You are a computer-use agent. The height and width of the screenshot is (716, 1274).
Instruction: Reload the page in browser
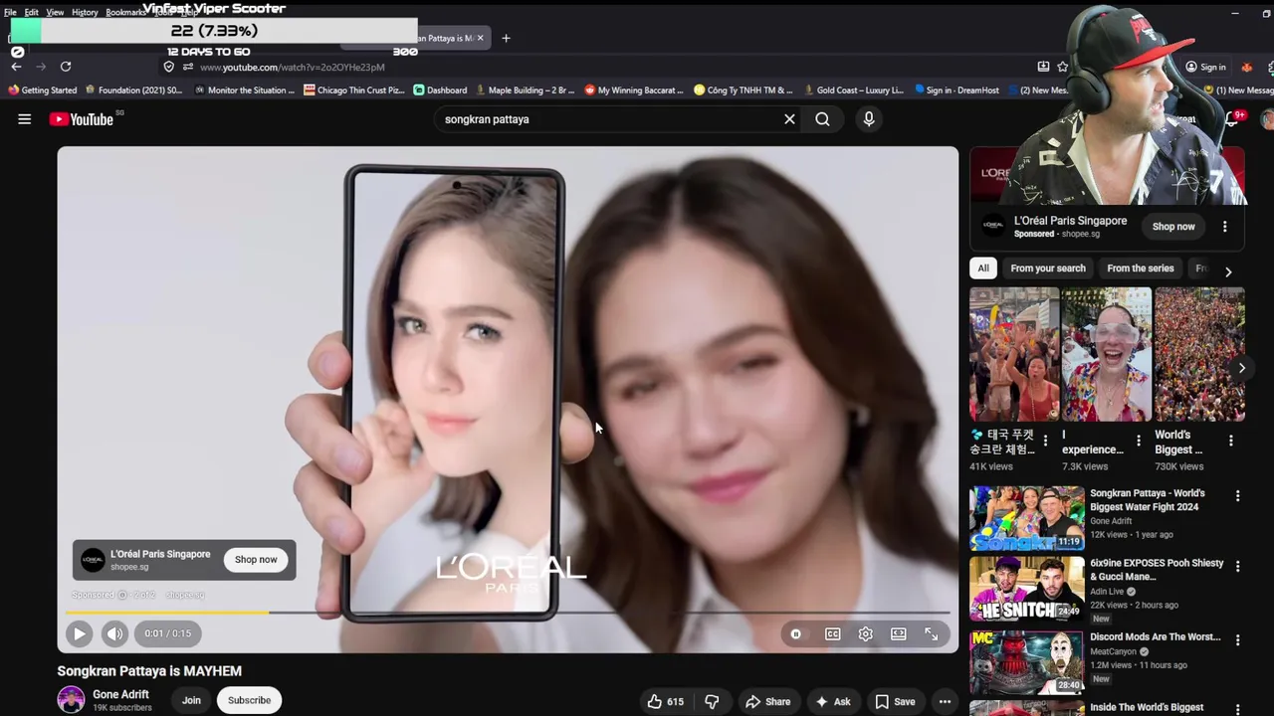(x=66, y=67)
